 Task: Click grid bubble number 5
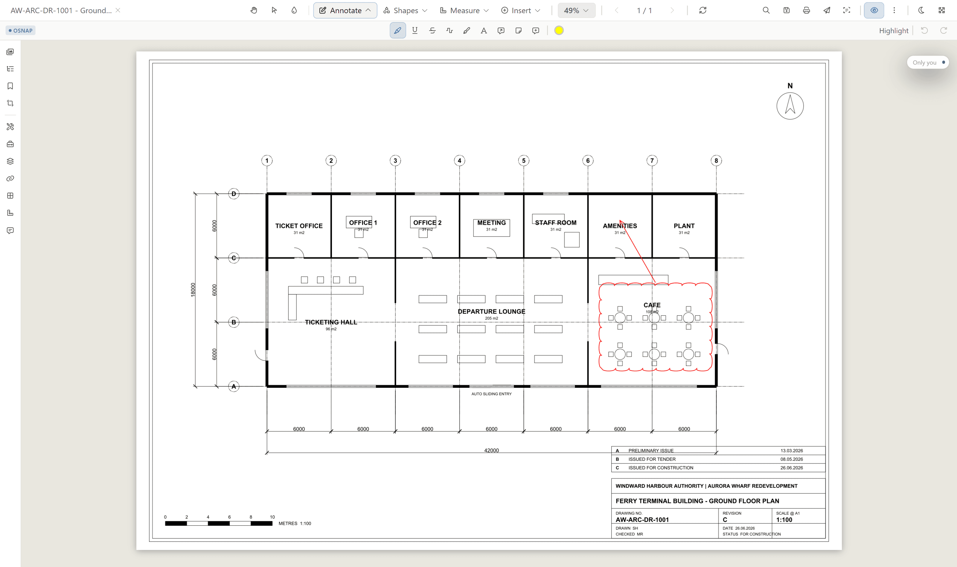pos(523,161)
